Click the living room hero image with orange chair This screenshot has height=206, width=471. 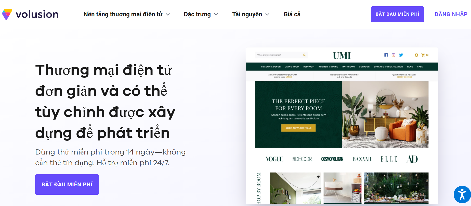385,114
